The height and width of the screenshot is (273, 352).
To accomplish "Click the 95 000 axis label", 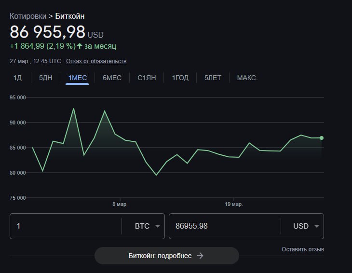I will [18, 97].
